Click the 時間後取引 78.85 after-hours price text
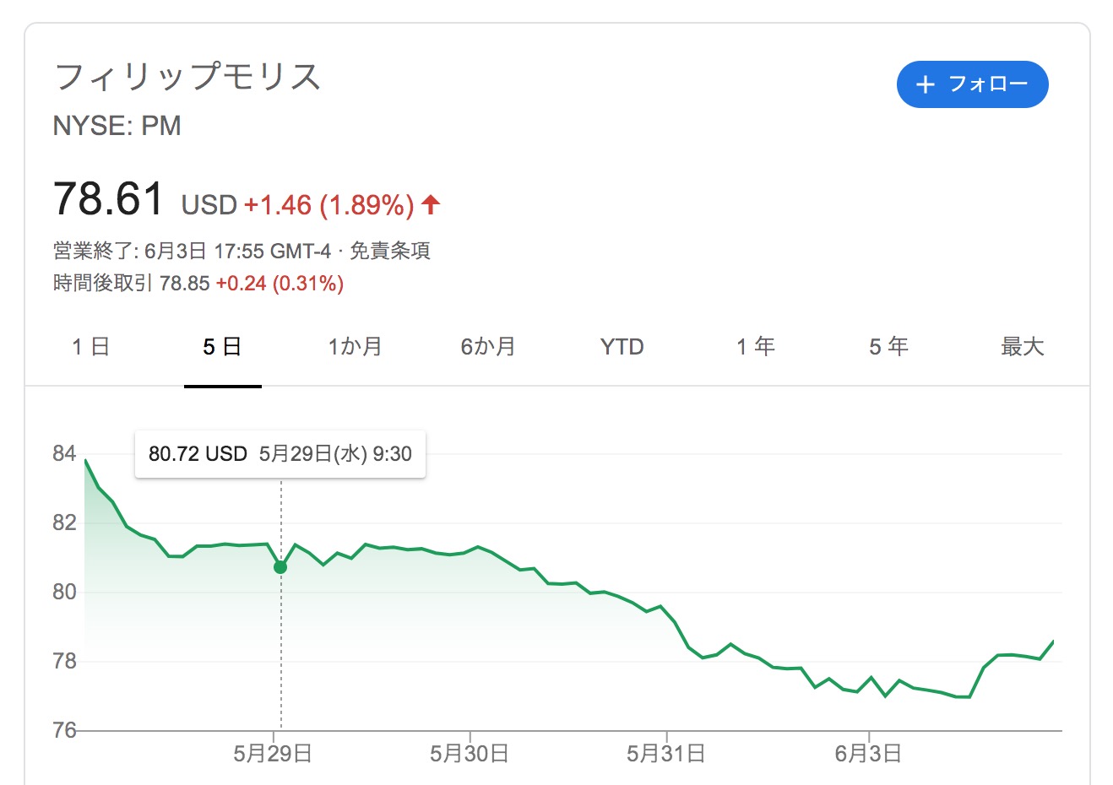The image size is (1113, 785). pyautogui.click(x=131, y=283)
